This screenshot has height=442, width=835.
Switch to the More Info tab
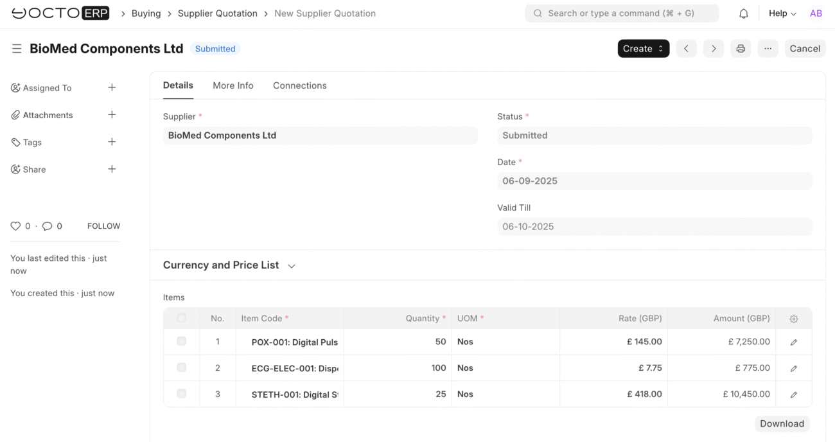pos(233,85)
